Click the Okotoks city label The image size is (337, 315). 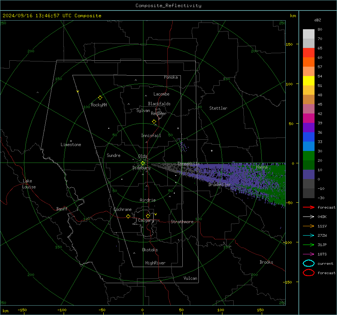pyautogui.click(x=150, y=250)
